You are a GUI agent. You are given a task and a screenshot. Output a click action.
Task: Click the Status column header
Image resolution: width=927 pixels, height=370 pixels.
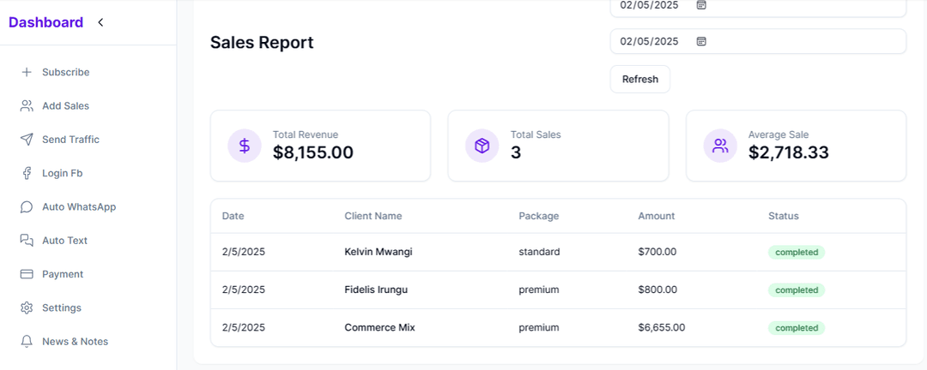point(784,216)
